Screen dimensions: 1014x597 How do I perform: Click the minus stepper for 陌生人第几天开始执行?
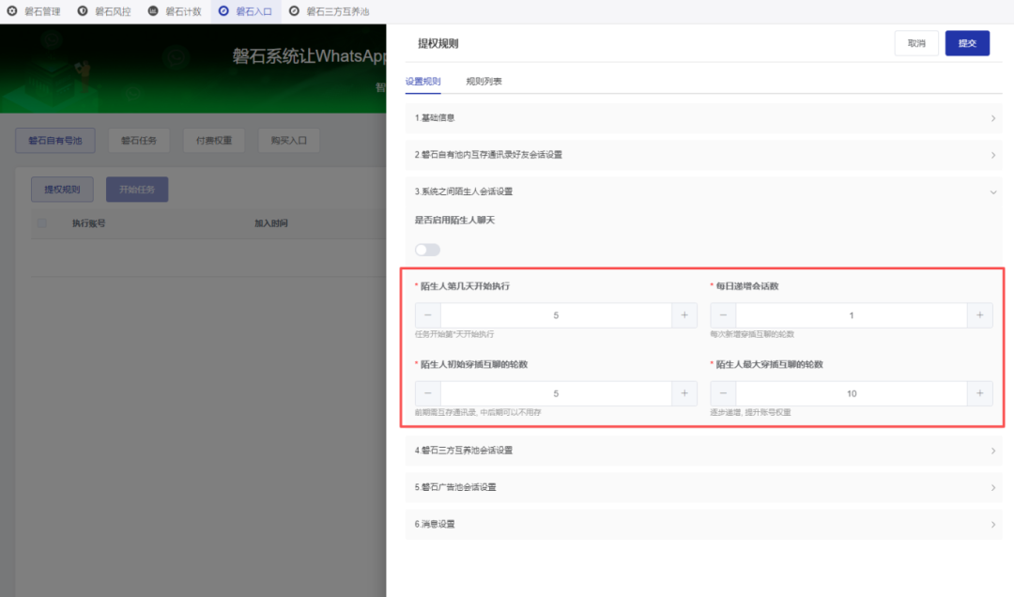click(427, 314)
